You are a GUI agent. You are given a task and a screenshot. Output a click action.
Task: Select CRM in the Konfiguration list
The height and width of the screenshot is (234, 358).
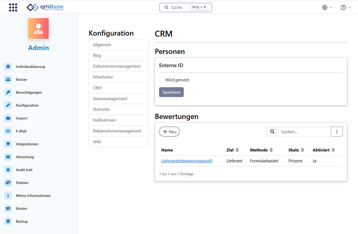point(118,88)
